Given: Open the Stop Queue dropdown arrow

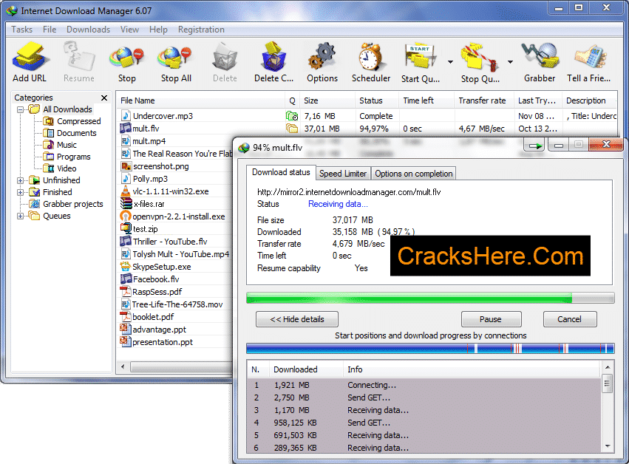Looking at the screenshot, I should [x=510, y=62].
